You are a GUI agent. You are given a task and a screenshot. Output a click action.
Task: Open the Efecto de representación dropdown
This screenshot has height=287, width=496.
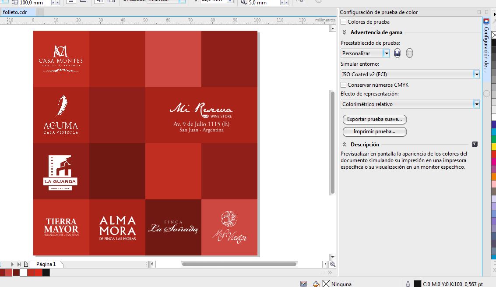[x=476, y=104]
